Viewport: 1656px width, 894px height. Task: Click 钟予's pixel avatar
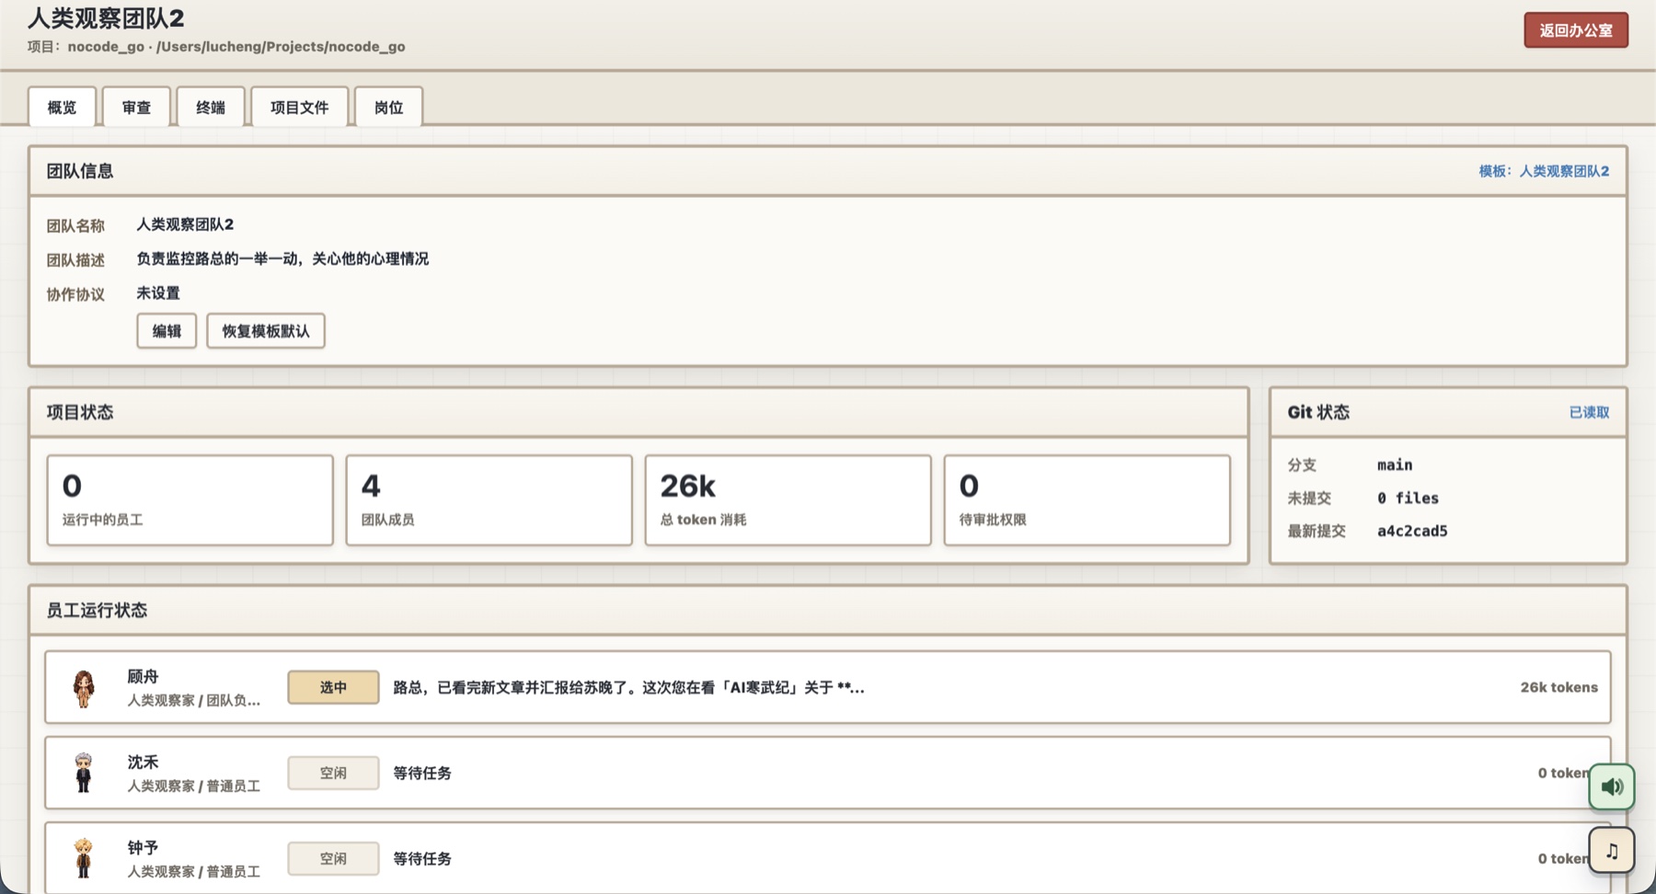pyautogui.click(x=84, y=858)
